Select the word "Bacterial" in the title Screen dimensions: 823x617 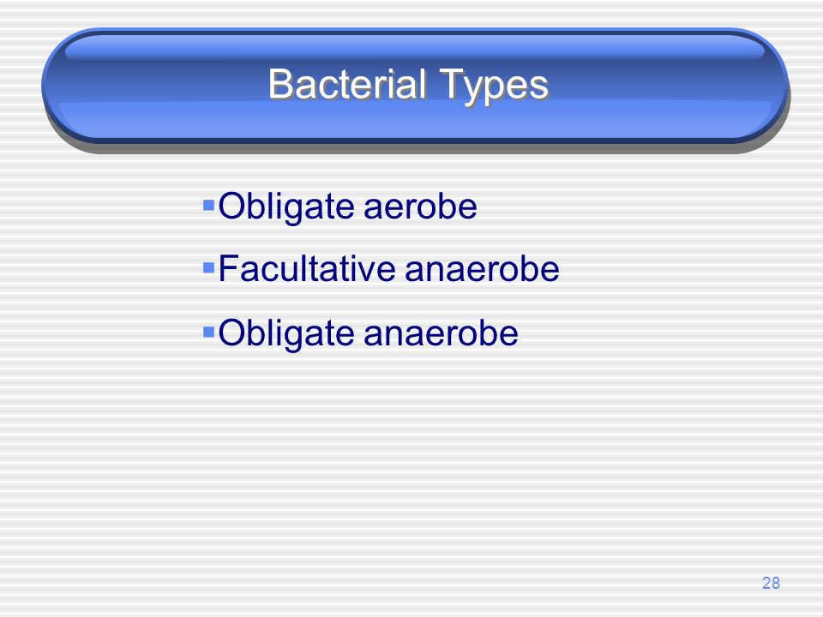click(347, 84)
